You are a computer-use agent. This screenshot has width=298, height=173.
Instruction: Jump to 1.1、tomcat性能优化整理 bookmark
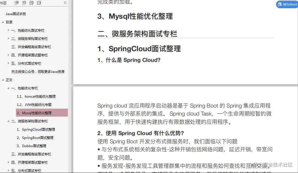tap(36, 97)
